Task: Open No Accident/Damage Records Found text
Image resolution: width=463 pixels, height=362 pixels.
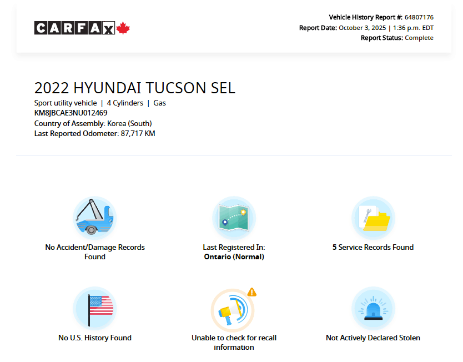Action: pyautogui.click(x=95, y=252)
